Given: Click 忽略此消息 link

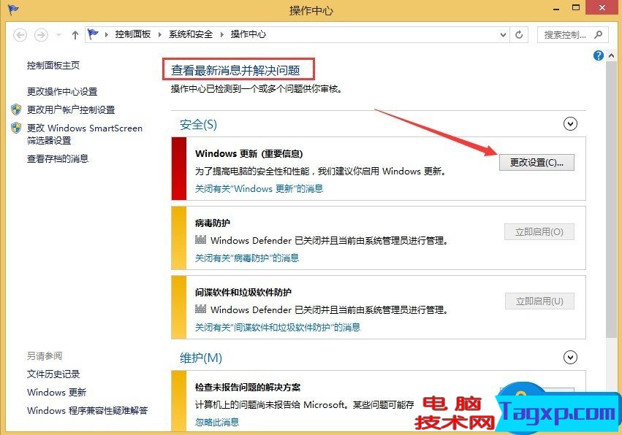Looking at the screenshot, I should coord(217,422).
